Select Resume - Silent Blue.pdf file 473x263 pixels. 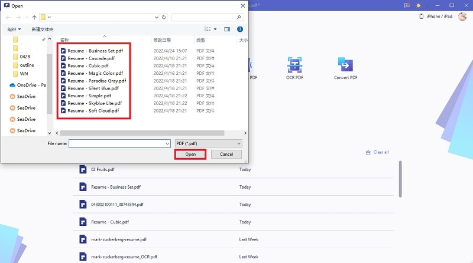coord(93,88)
